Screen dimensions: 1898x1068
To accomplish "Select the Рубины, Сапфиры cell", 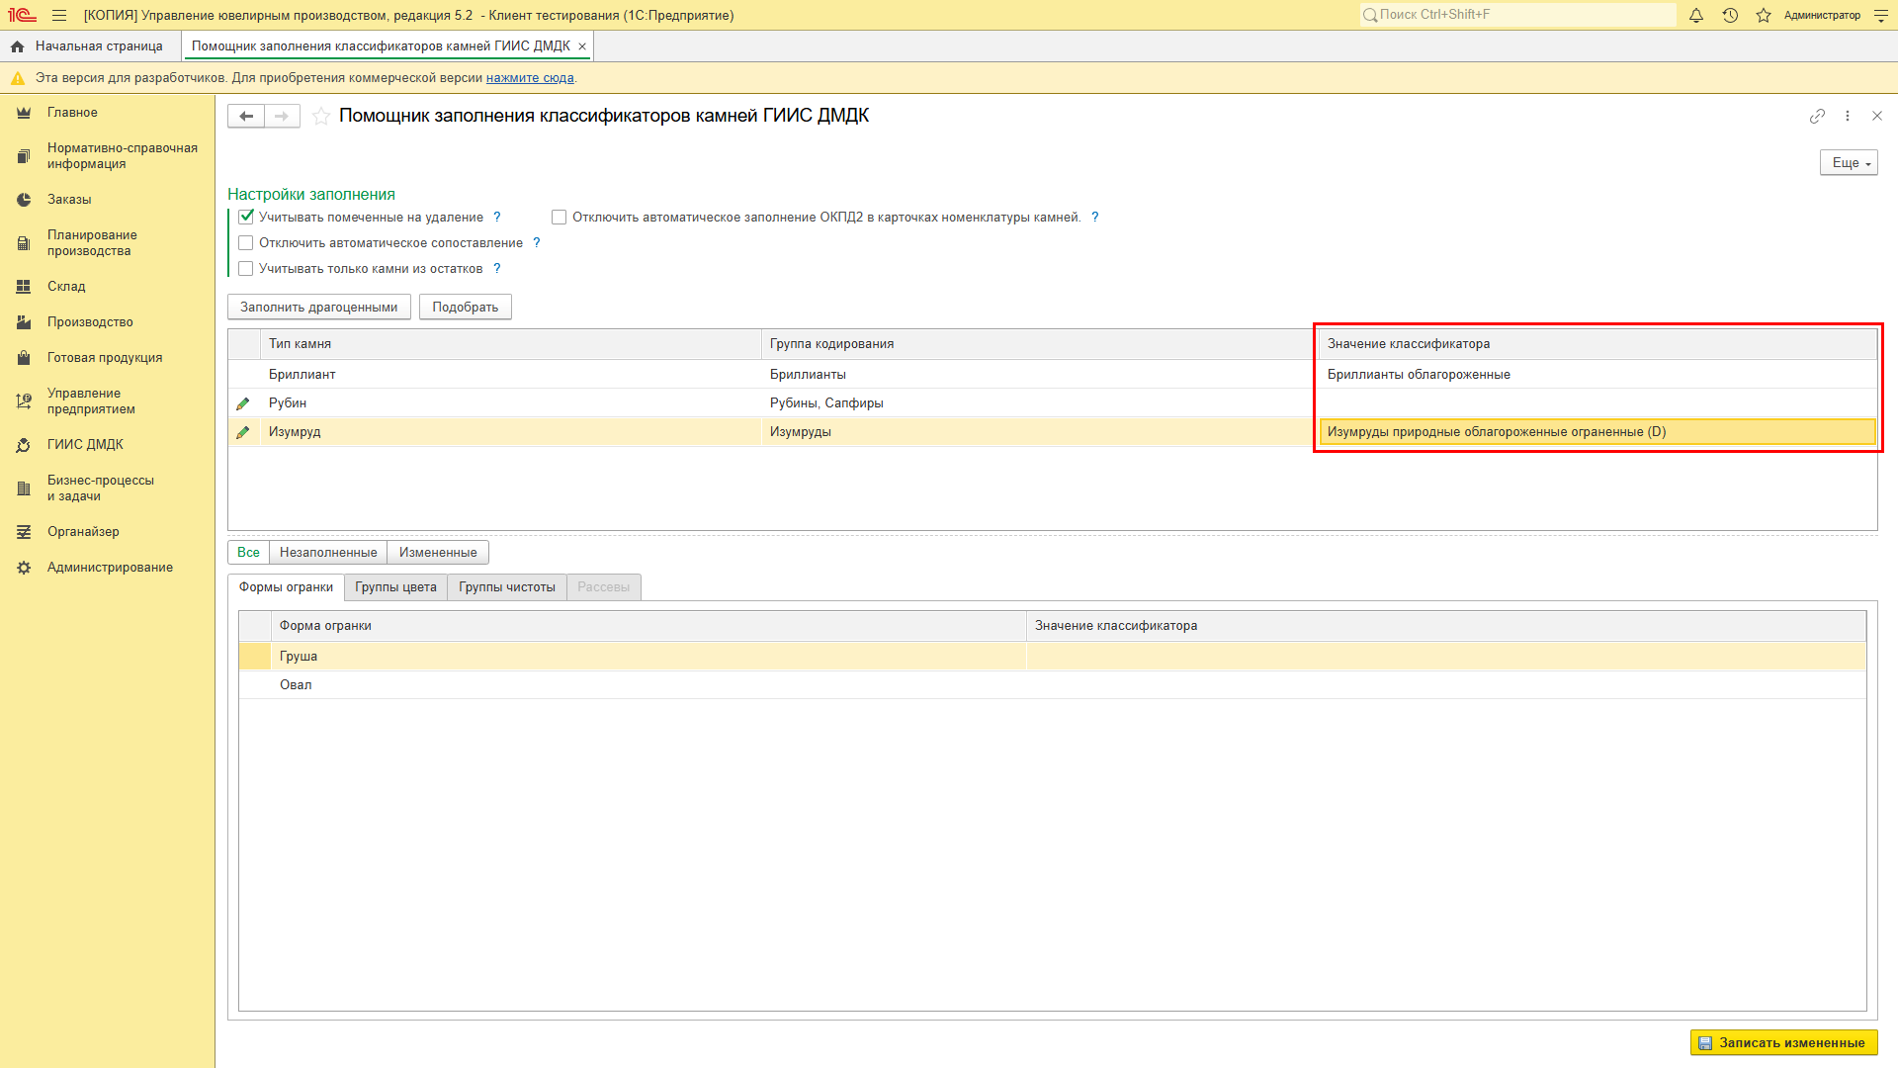I will pos(1040,403).
